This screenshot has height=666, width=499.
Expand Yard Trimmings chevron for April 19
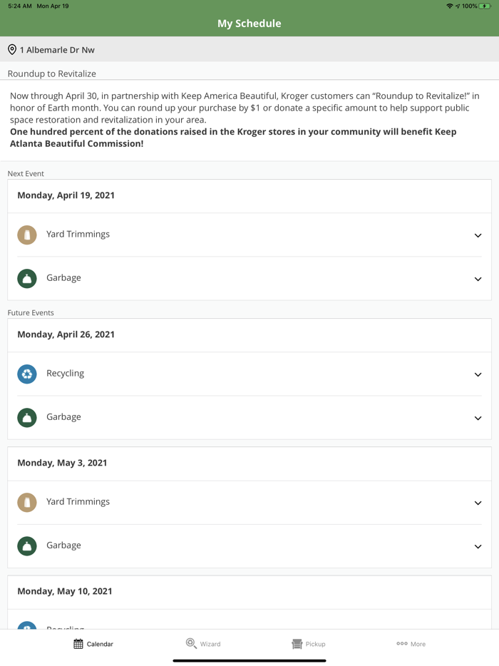(x=478, y=235)
